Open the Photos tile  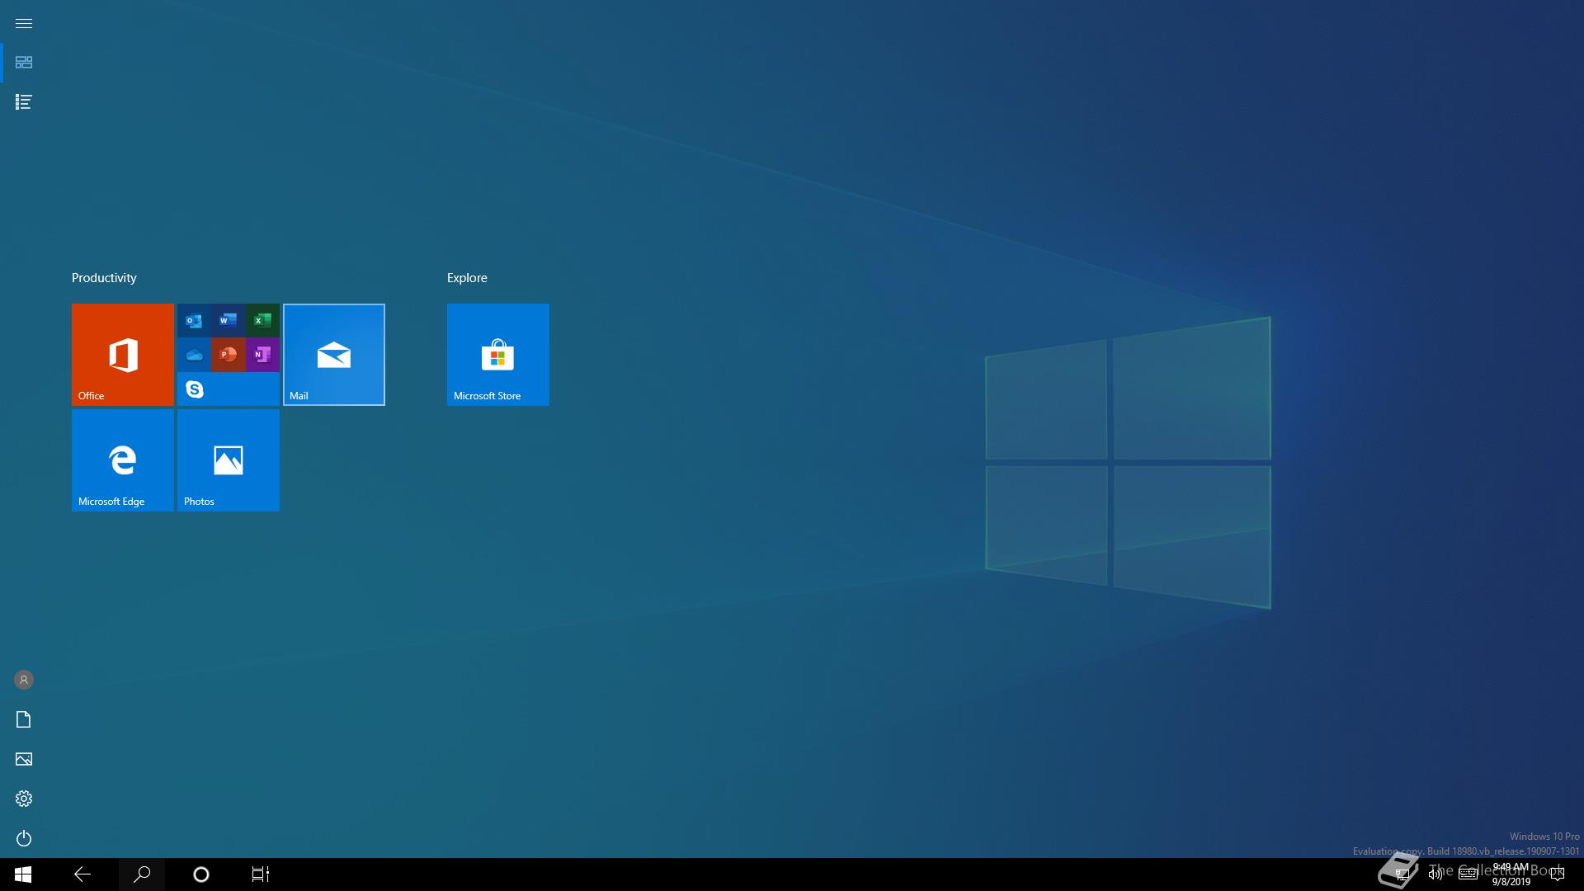[x=229, y=460]
